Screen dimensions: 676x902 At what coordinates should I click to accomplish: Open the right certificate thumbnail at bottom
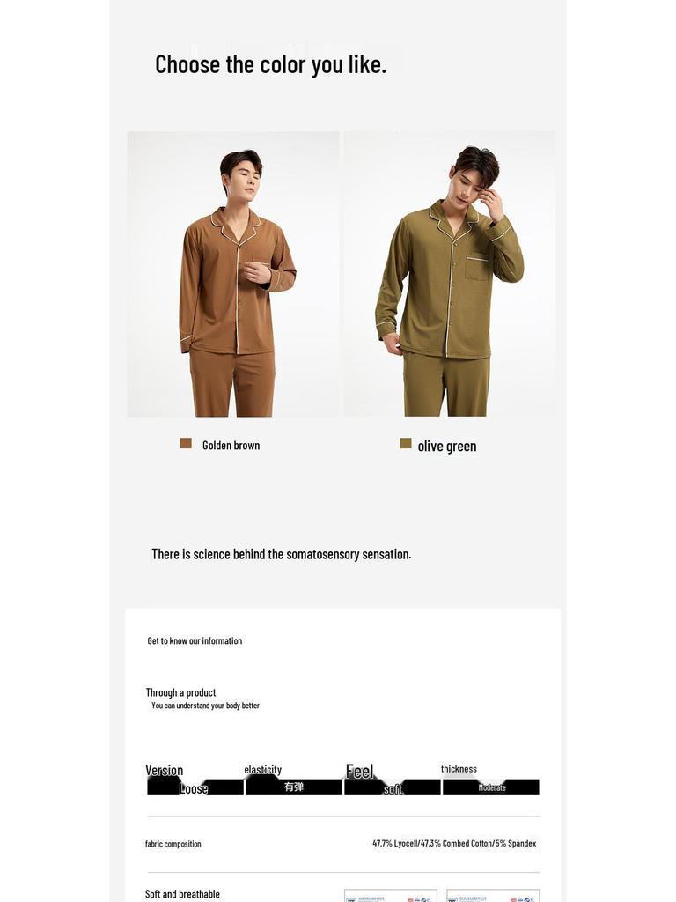tap(493, 896)
